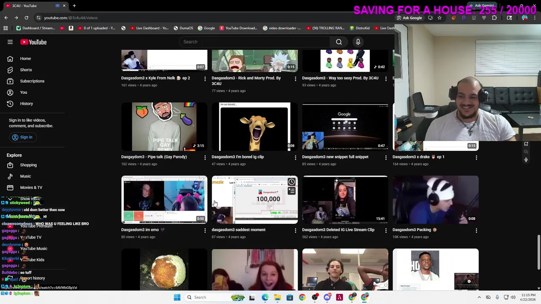Click the youtube.com address bar URL
Image resolution: width=541 pixels, height=304 pixels.
point(71,18)
